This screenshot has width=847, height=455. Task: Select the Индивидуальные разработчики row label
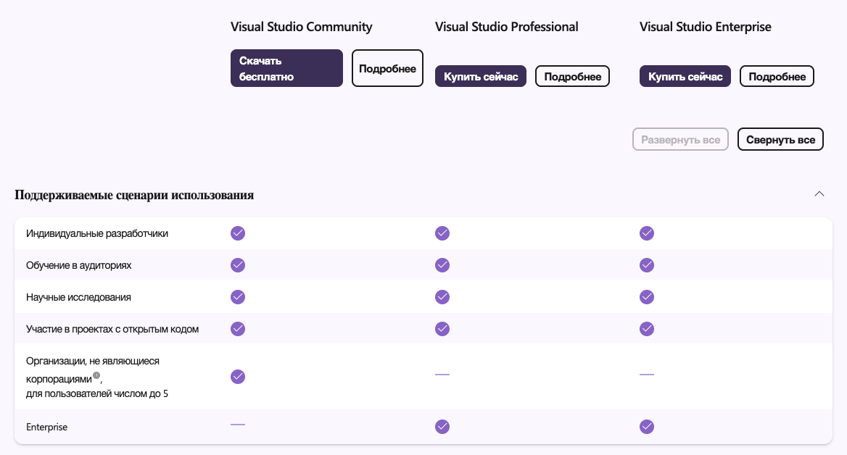point(97,234)
